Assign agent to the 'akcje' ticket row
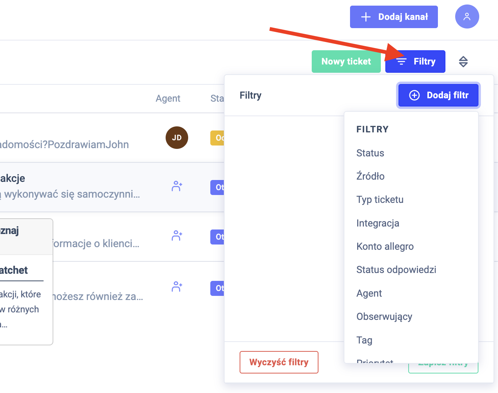The width and height of the screenshot is (498, 393). pyautogui.click(x=177, y=186)
